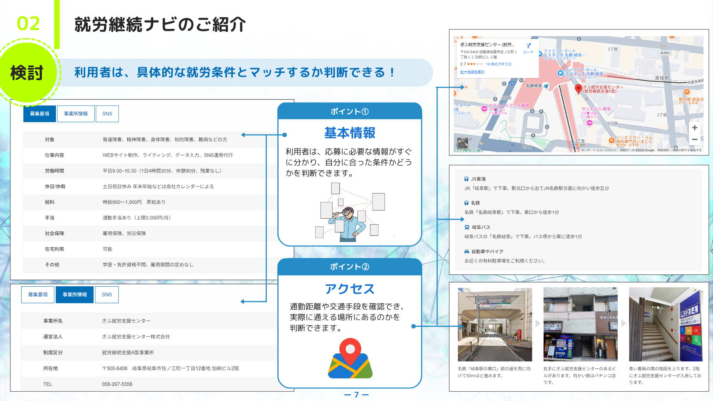Switch to satellite view thumbnail on map
Image resolution: width=713 pixels, height=401 pixels.
pyautogui.click(x=462, y=143)
